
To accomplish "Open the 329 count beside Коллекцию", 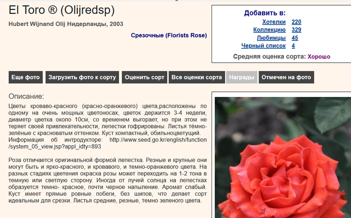I will [x=296, y=30].
